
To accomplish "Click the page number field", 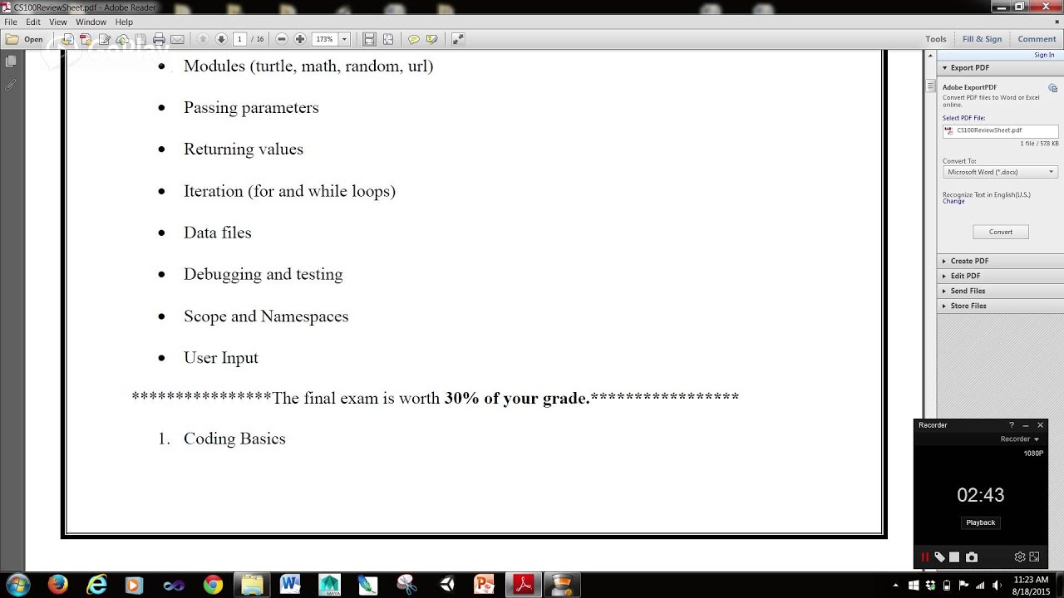I will click(x=240, y=39).
